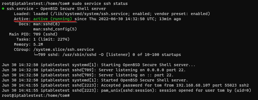Screen dimensions: 258x100
Task: Click the 'active (running)' green status text
Action: coord(53,19)
